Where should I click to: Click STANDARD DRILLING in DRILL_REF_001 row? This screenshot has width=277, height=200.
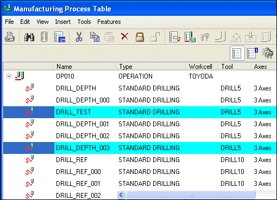149,184
